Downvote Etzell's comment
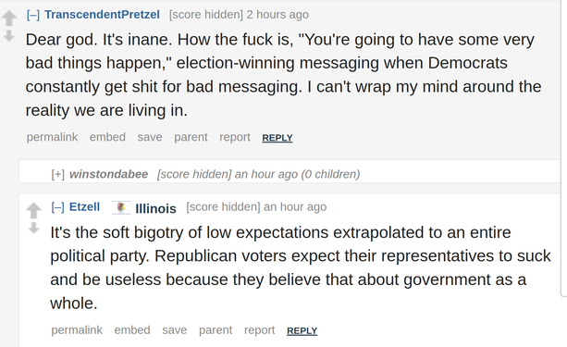The width and height of the screenshot is (567, 347). pos(33,228)
